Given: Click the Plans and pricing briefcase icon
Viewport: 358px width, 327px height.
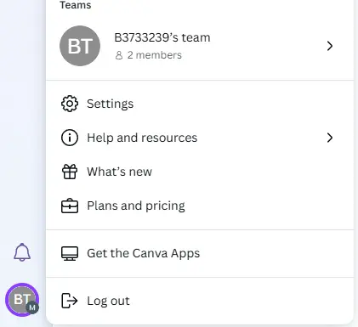Looking at the screenshot, I should pyautogui.click(x=70, y=206).
